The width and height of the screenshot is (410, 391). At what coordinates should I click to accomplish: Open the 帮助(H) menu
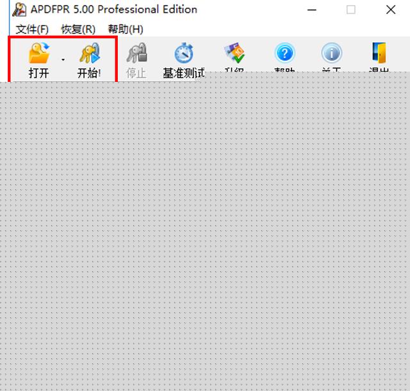(x=126, y=29)
